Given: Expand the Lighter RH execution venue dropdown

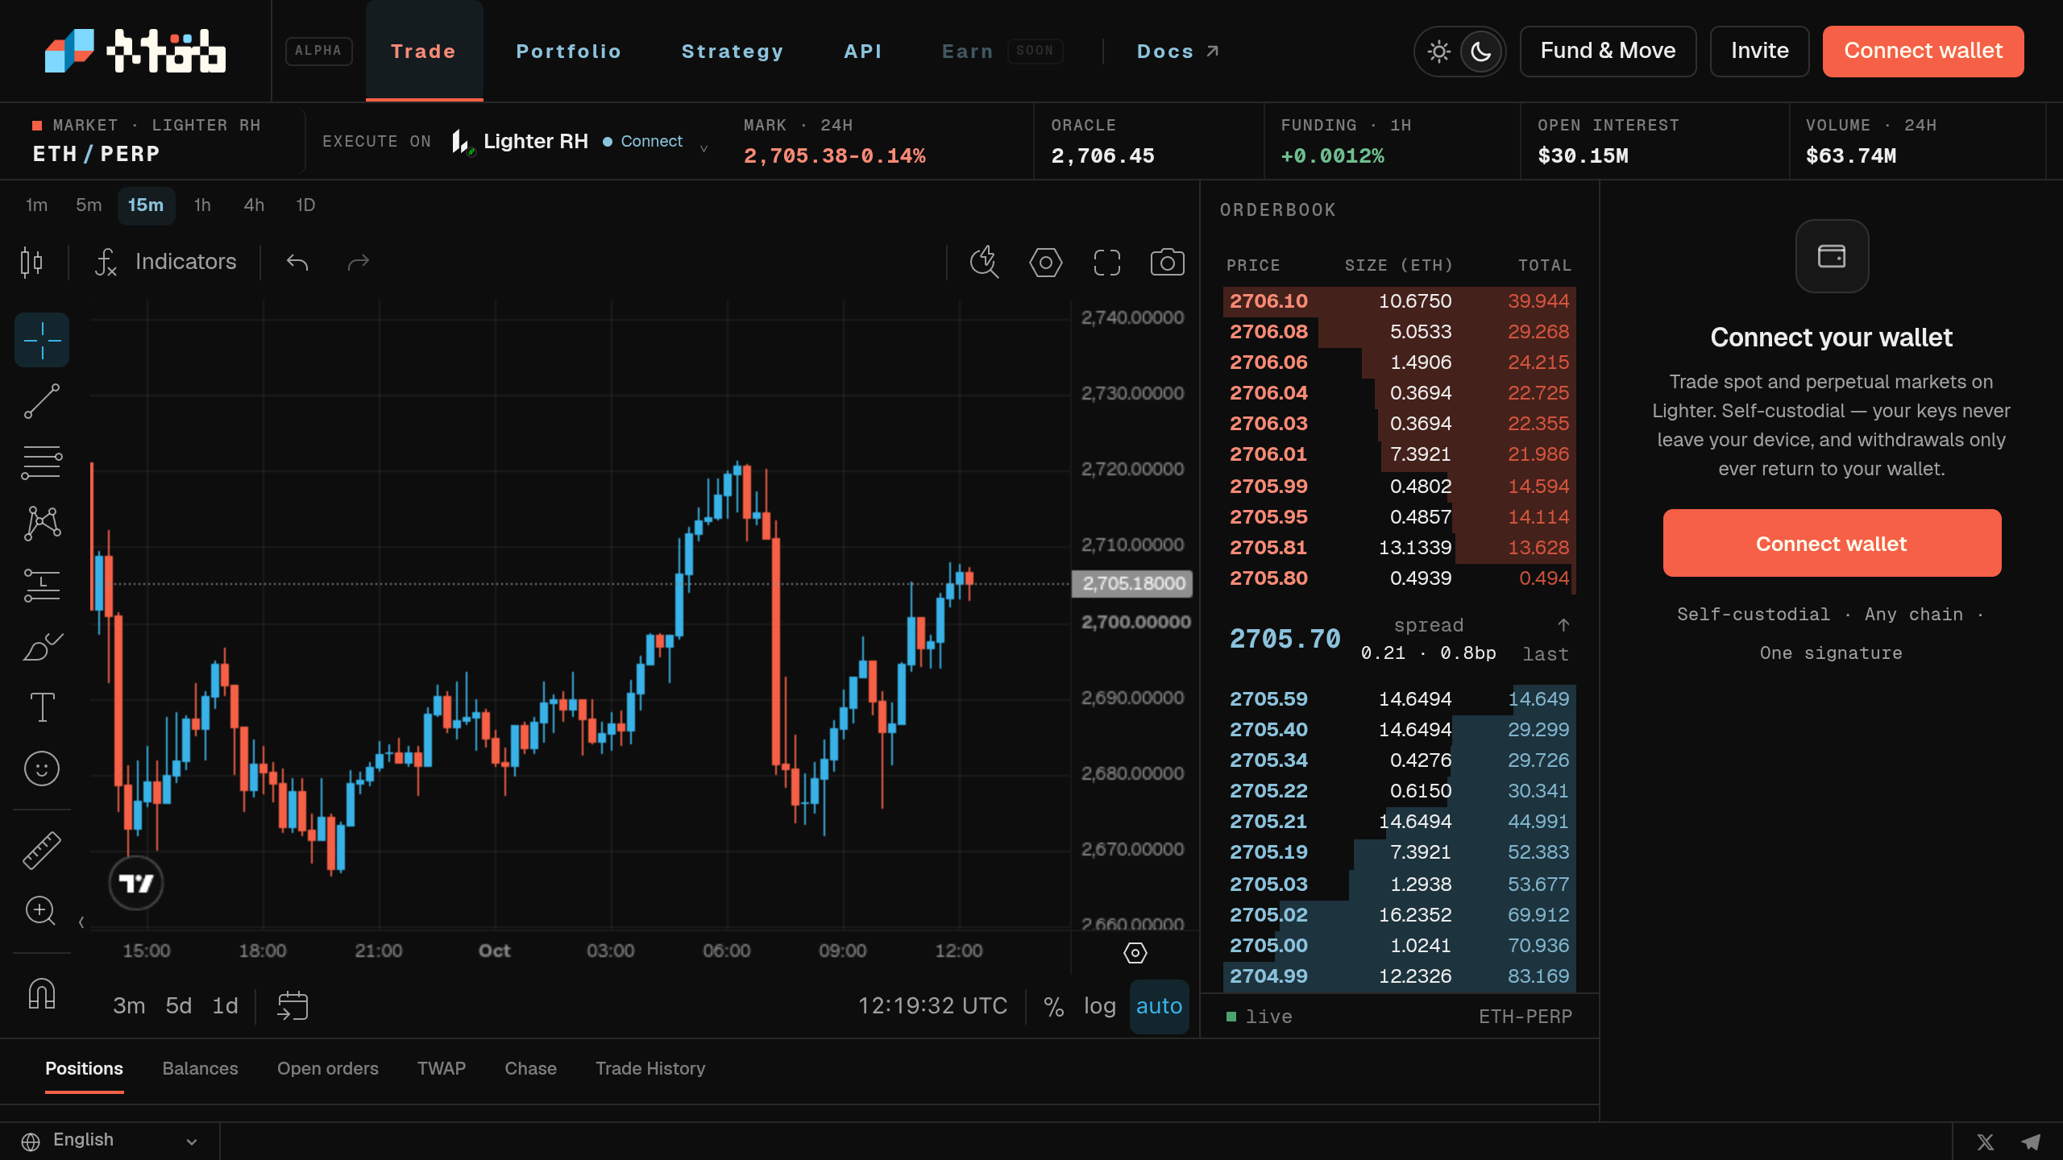Looking at the screenshot, I should pos(579,142).
